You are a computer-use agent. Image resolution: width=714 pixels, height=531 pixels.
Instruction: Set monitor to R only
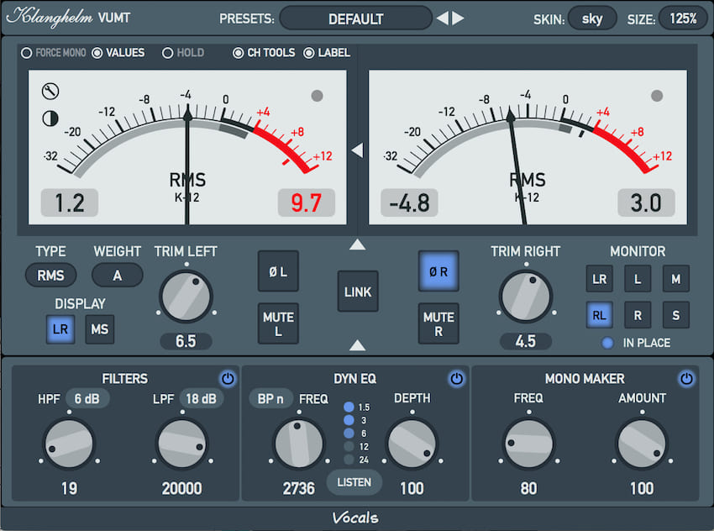coord(638,315)
